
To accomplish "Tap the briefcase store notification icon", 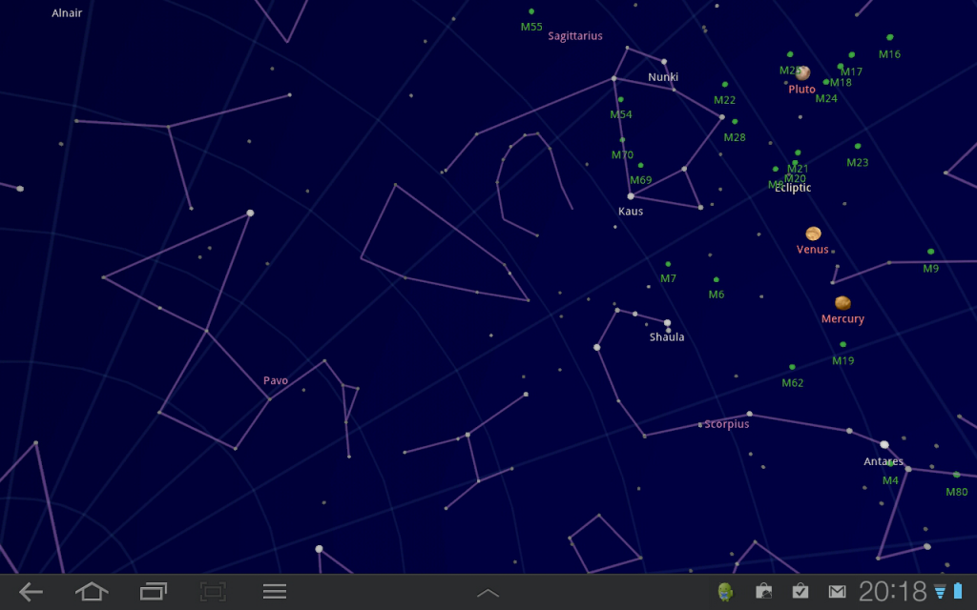I will [x=763, y=591].
